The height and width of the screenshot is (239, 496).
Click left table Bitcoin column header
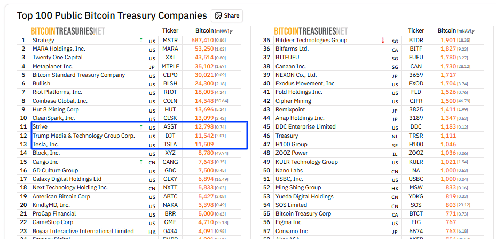click(204, 30)
